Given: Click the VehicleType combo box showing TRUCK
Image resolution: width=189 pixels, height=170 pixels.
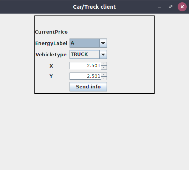Looking at the screenshot, I should (88, 54).
